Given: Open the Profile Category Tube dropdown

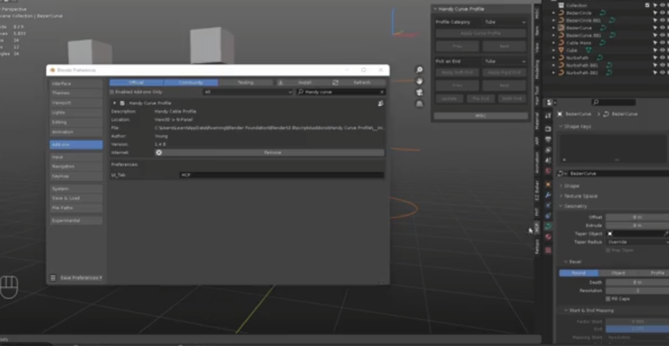Looking at the screenshot, I should tap(505, 22).
